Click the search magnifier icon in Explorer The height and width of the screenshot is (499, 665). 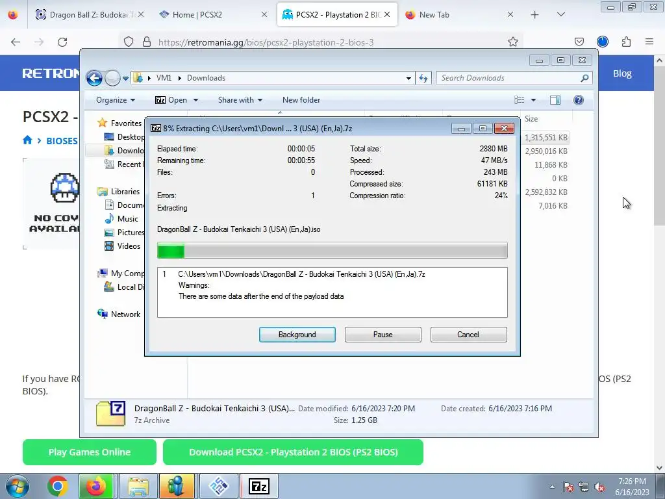(584, 78)
